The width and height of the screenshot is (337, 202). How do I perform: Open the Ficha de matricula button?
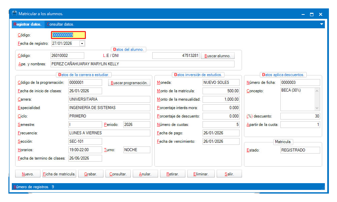[x=59, y=174]
